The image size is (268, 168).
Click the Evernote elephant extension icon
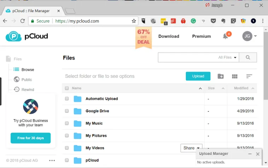[223, 21]
